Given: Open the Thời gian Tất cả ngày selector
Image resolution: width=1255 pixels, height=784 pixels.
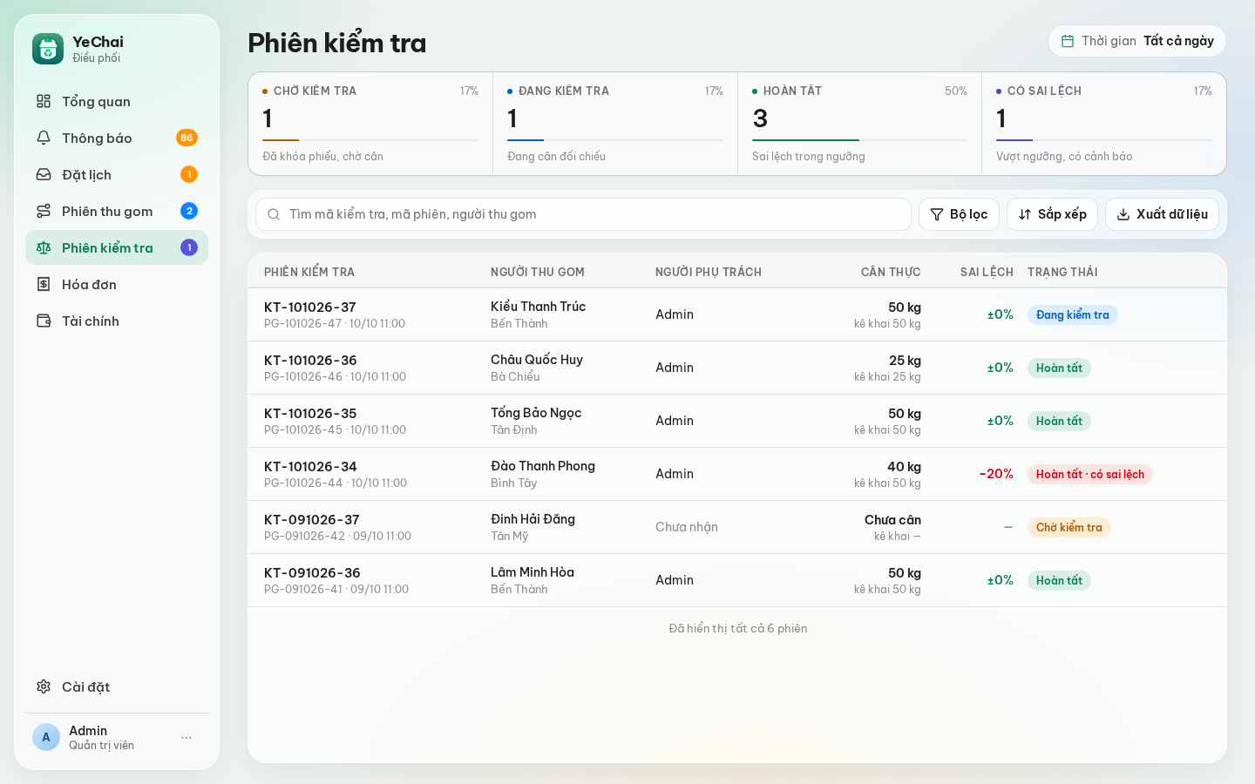Looking at the screenshot, I should 1137,41.
